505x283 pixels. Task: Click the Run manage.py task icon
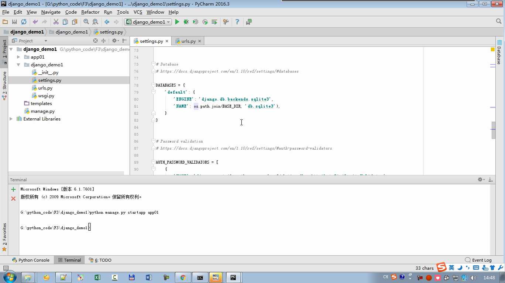pos(214,22)
